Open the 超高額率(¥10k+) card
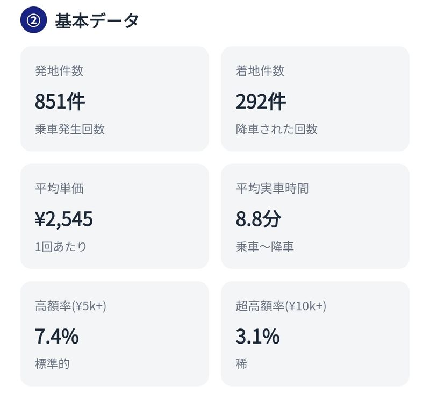 point(315,334)
